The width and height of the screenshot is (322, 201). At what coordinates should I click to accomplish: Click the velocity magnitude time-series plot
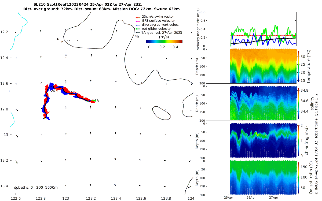[x=252, y=29]
